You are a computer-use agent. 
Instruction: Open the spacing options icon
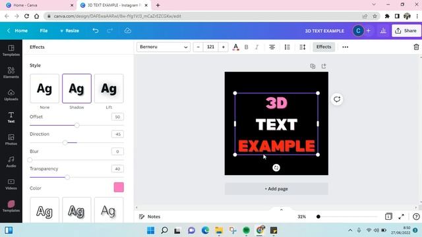click(x=302, y=47)
